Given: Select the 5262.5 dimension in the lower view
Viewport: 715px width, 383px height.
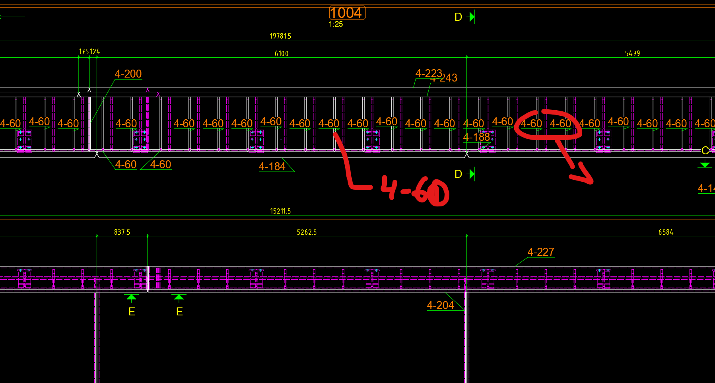Looking at the screenshot, I should click(306, 232).
